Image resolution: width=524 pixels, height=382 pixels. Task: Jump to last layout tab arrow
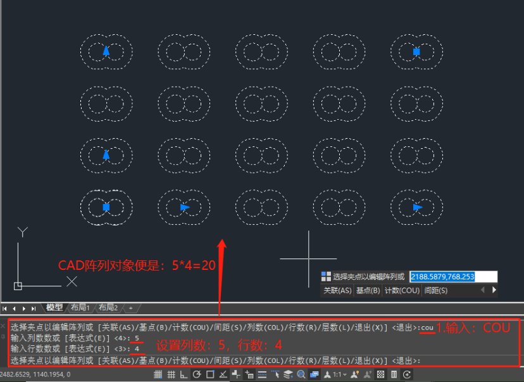point(34,309)
